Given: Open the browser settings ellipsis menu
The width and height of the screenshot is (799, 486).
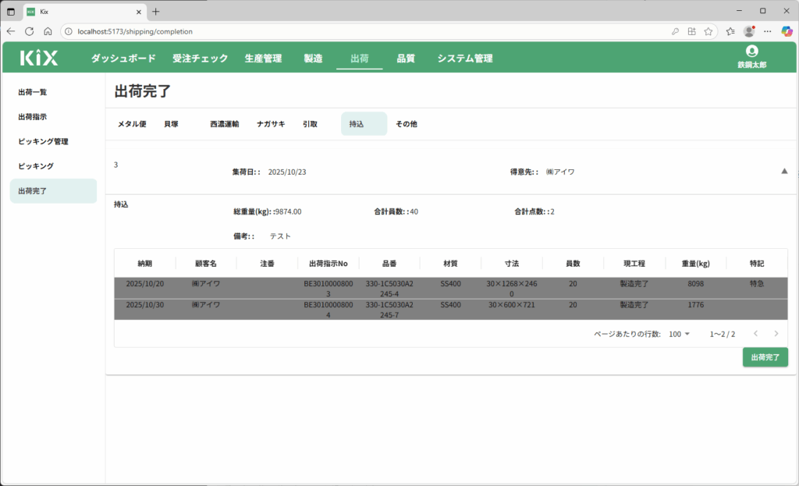Looking at the screenshot, I should coord(767,31).
